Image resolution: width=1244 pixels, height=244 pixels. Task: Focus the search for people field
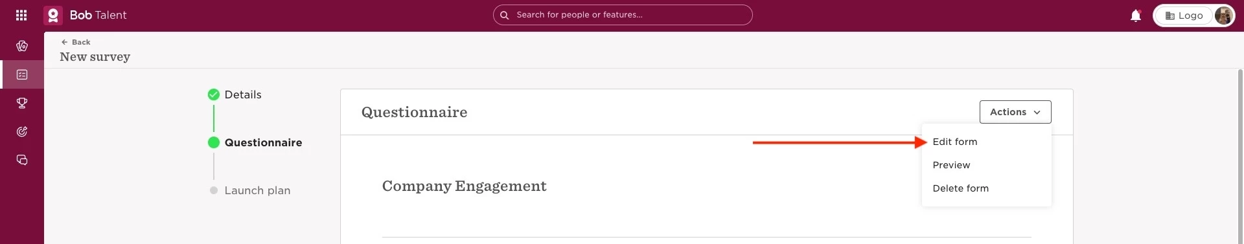[623, 15]
